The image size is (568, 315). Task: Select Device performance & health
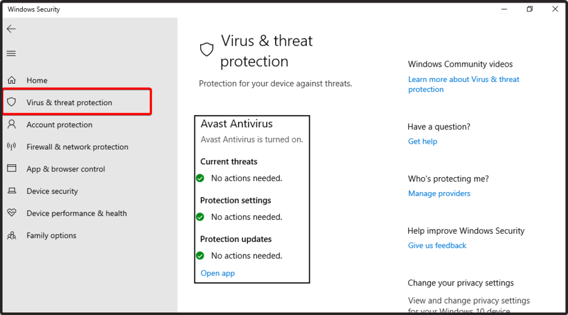(76, 214)
